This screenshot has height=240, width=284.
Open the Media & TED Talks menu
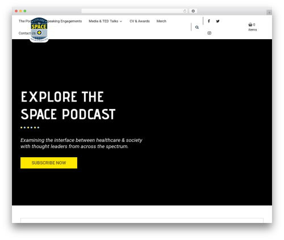click(103, 21)
